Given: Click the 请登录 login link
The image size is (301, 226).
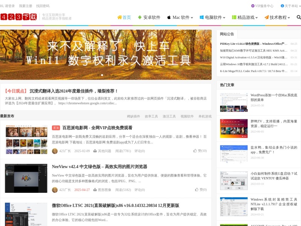Looking at the screenshot, I should point(10,6).
